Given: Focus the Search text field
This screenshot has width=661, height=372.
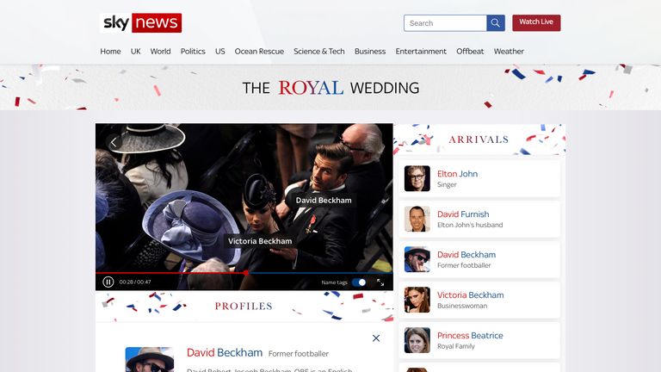Looking at the screenshot, I should coord(445,23).
